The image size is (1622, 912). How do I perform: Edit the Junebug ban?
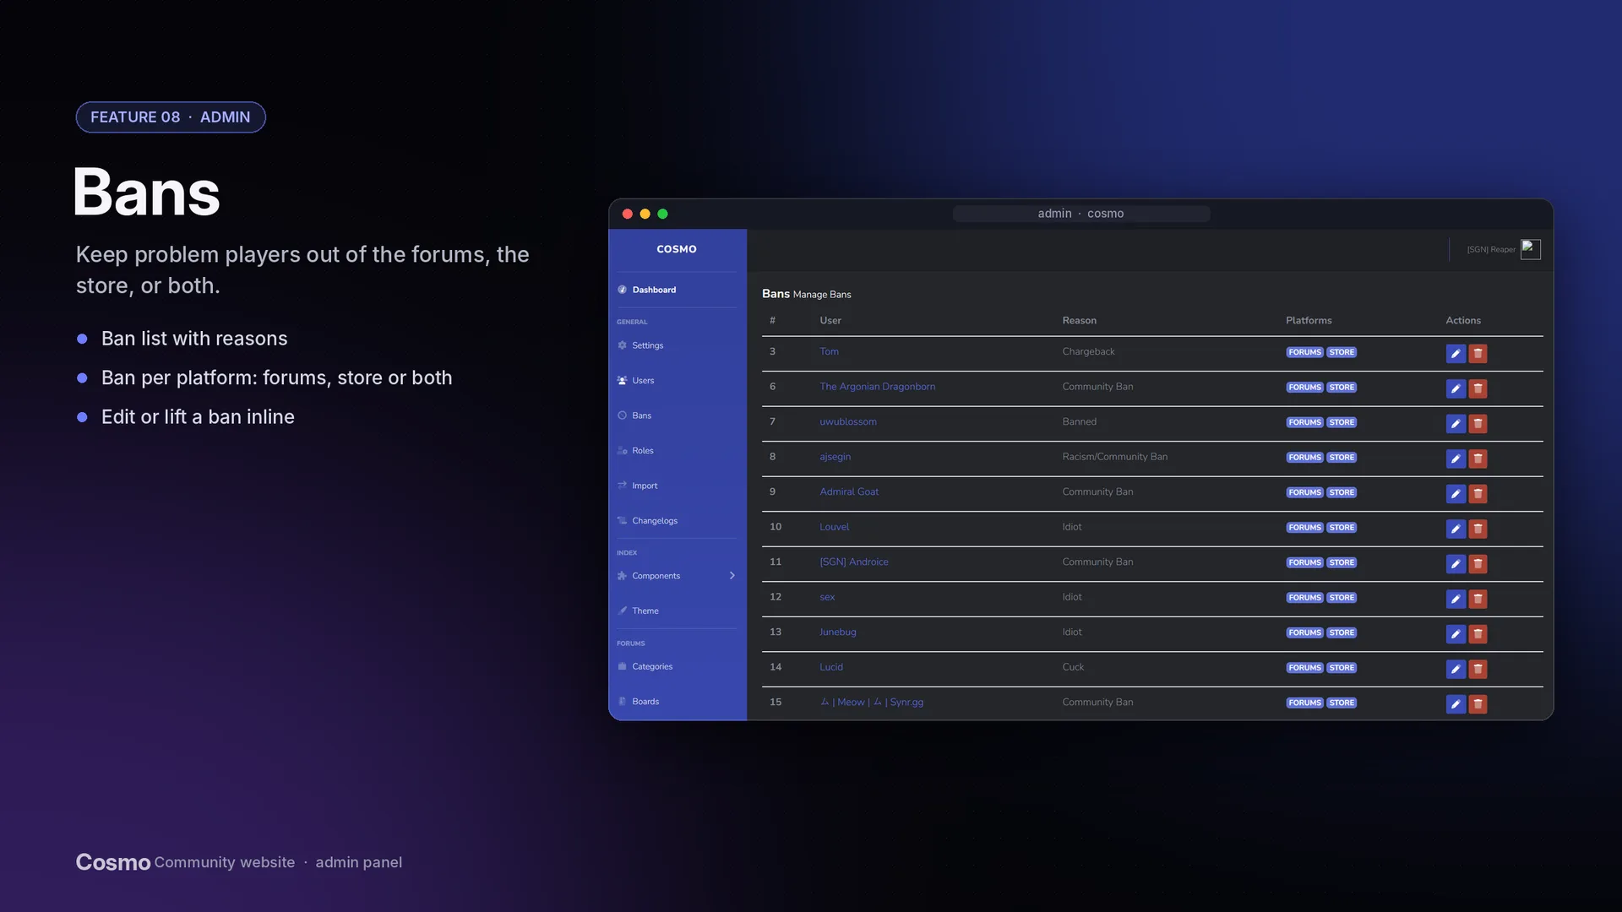1456,634
